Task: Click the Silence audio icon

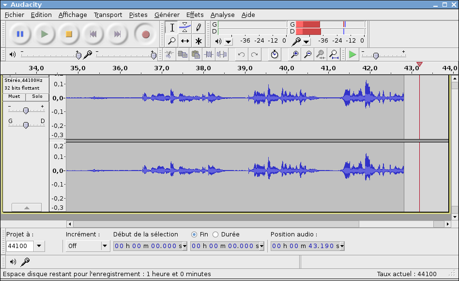Action: [222, 54]
